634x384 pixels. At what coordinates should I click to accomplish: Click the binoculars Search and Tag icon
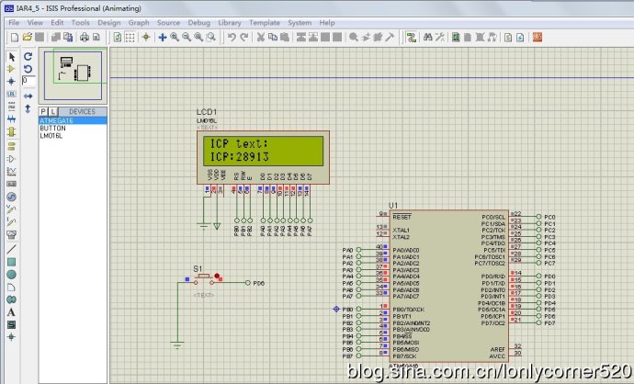click(428, 38)
